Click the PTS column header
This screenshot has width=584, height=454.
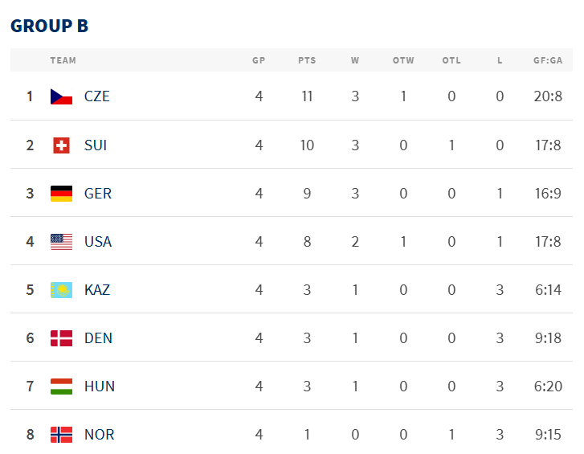click(x=307, y=60)
